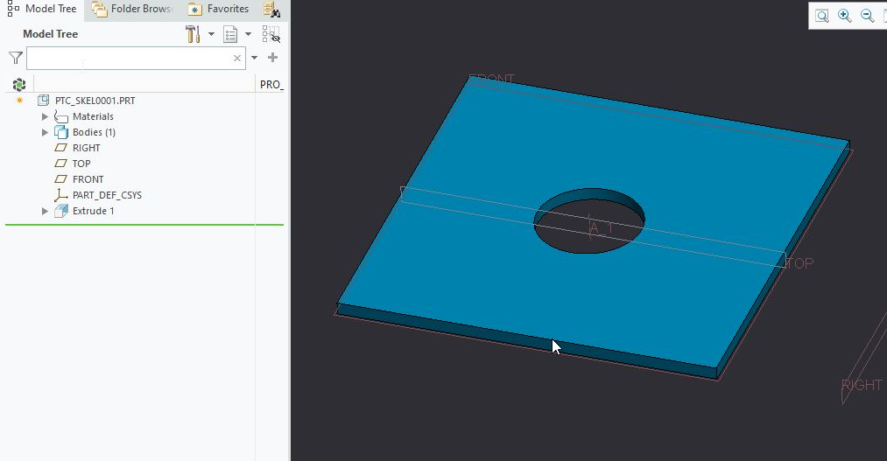
Task: Open the search filter dropdown arrow
Action: 255,58
